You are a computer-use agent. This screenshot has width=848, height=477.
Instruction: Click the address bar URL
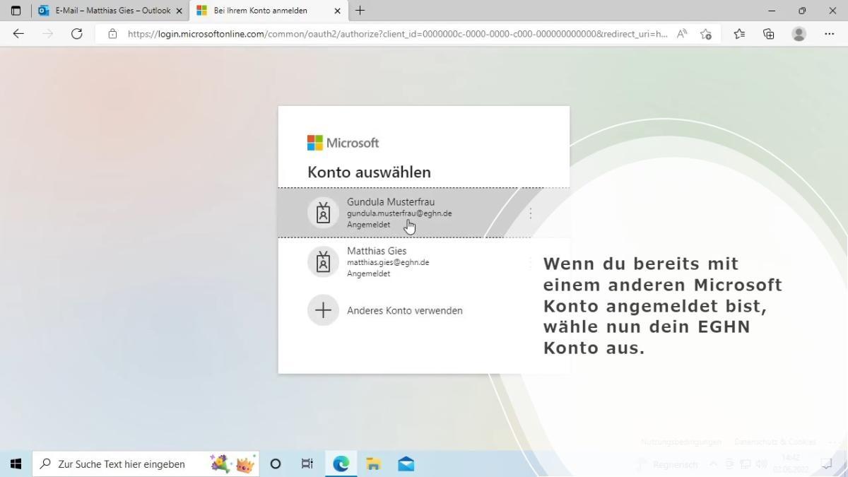coord(396,34)
